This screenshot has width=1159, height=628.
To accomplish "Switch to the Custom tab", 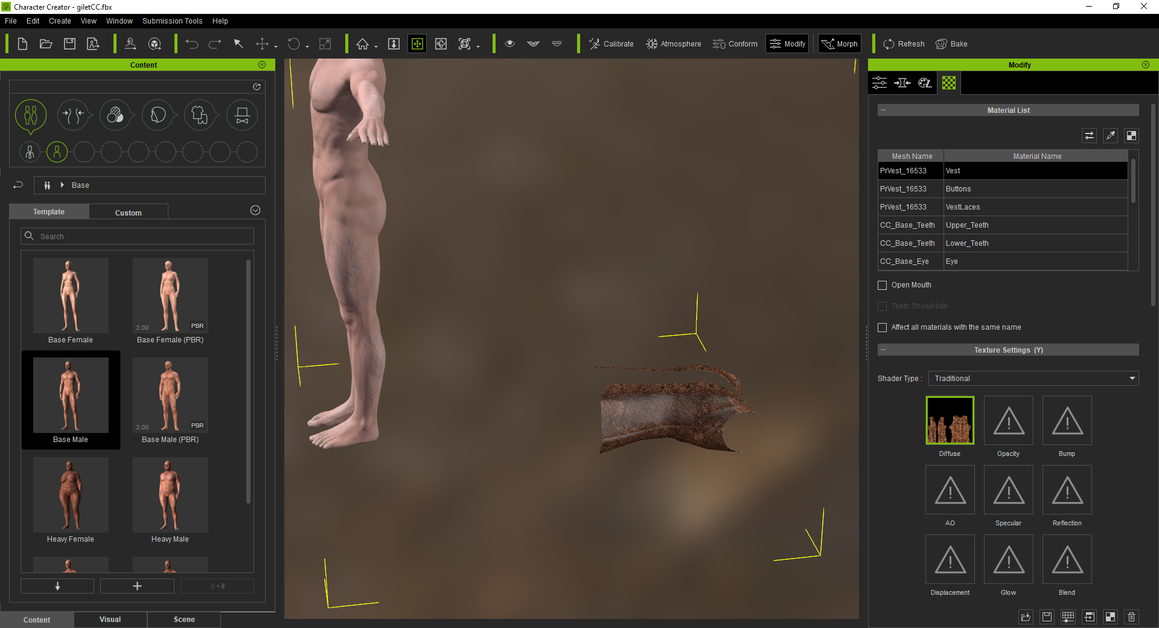I will 129,213.
